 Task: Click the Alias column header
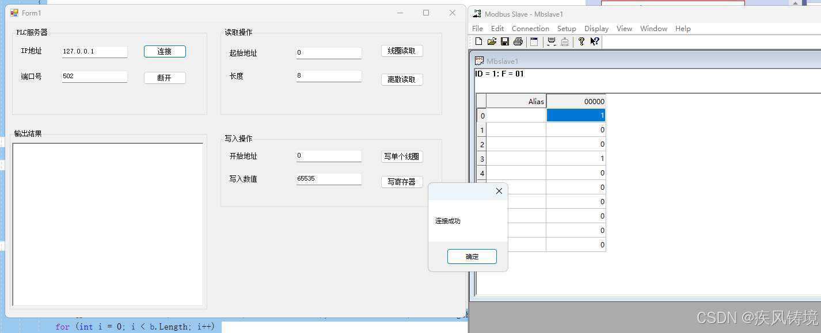(x=516, y=101)
